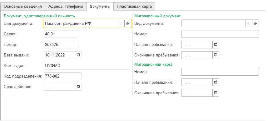Select the Документы tab
This screenshot has width=268, height=121.
coord(100,7)
